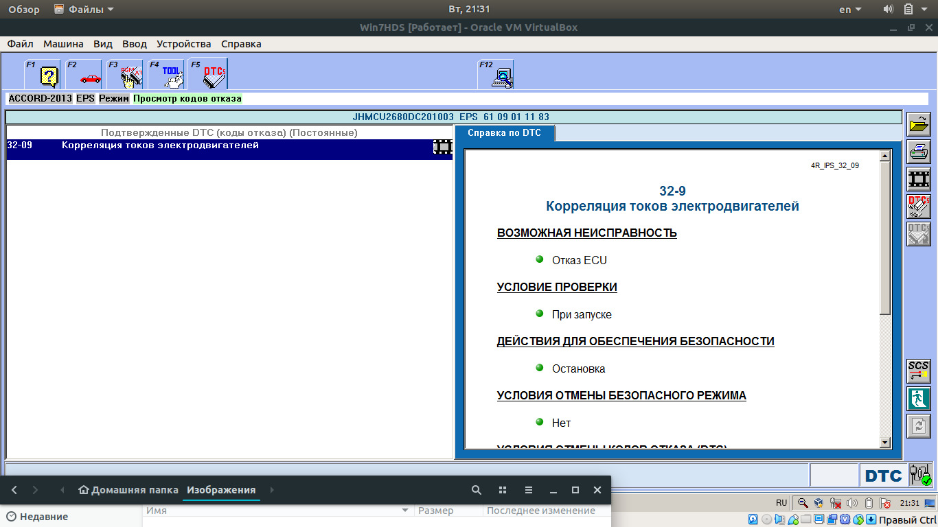Print using the printer icon

coord(919,152)
